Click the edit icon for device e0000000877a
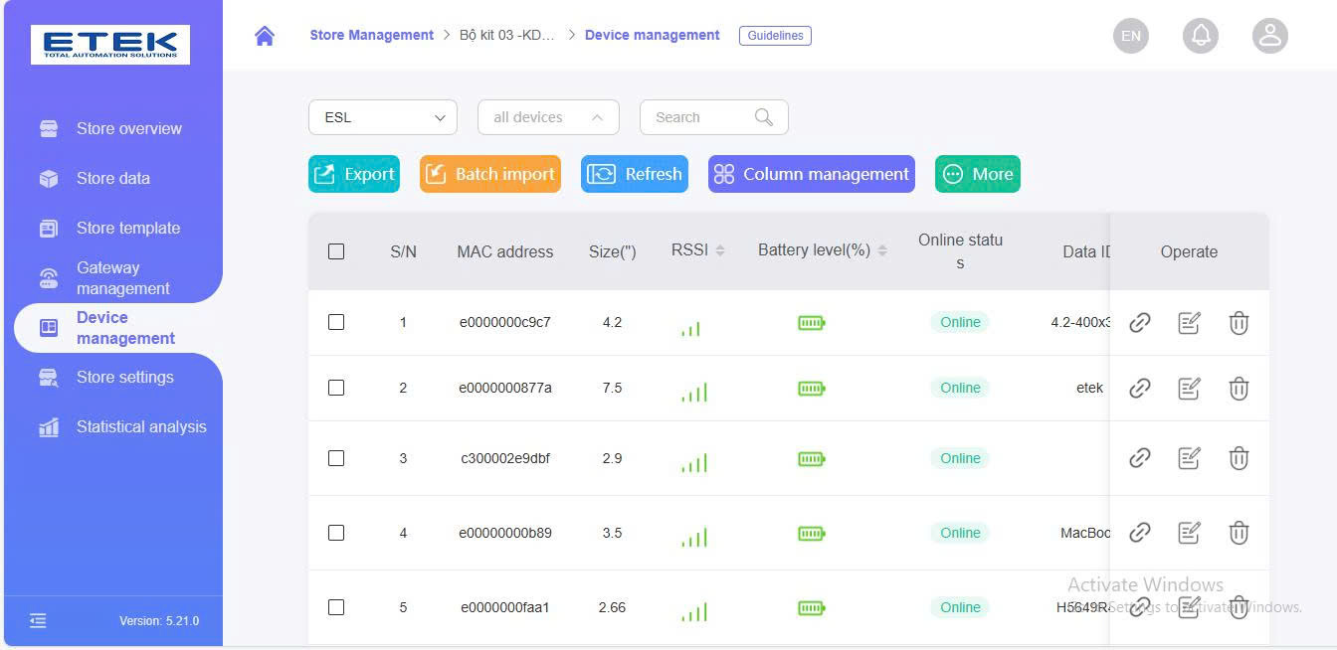The height and width of the screenshot is (650, 1337). click(1189, 389)
